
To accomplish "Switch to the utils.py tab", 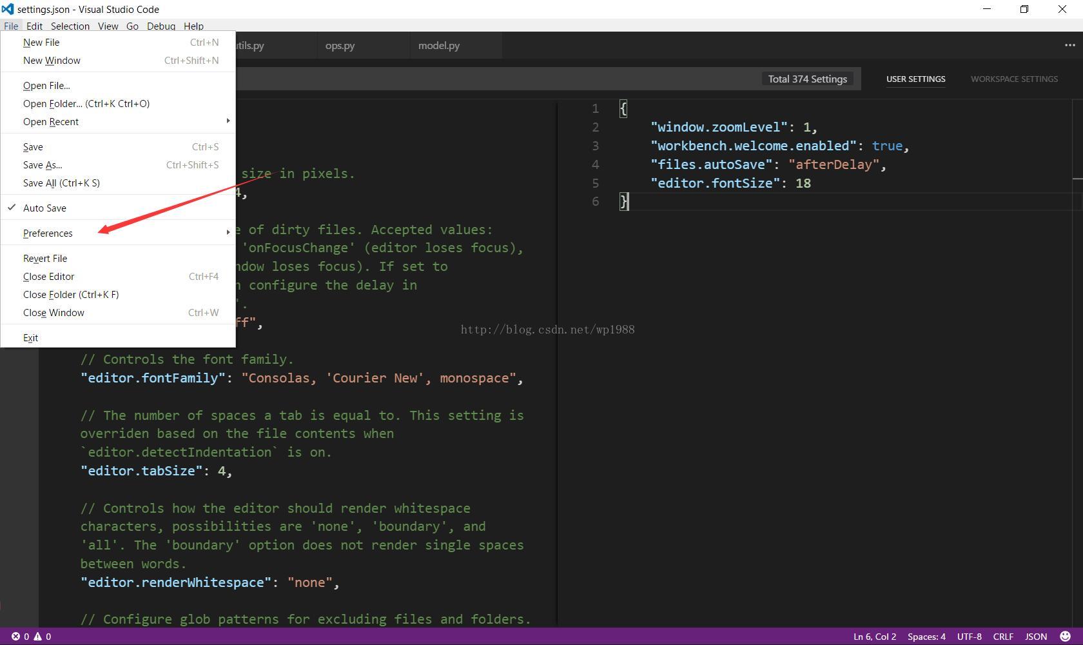I will pos(276,45).
